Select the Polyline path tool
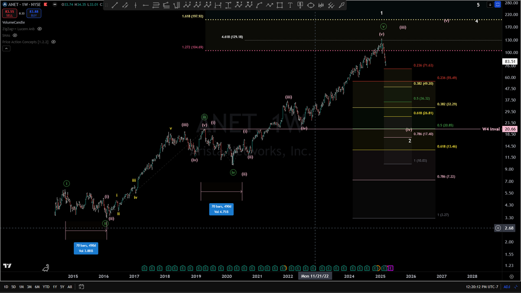Screen dimensions: 521x293 pos(269,5)
